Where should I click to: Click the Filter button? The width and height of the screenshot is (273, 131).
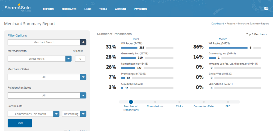[x=20, y=123]
